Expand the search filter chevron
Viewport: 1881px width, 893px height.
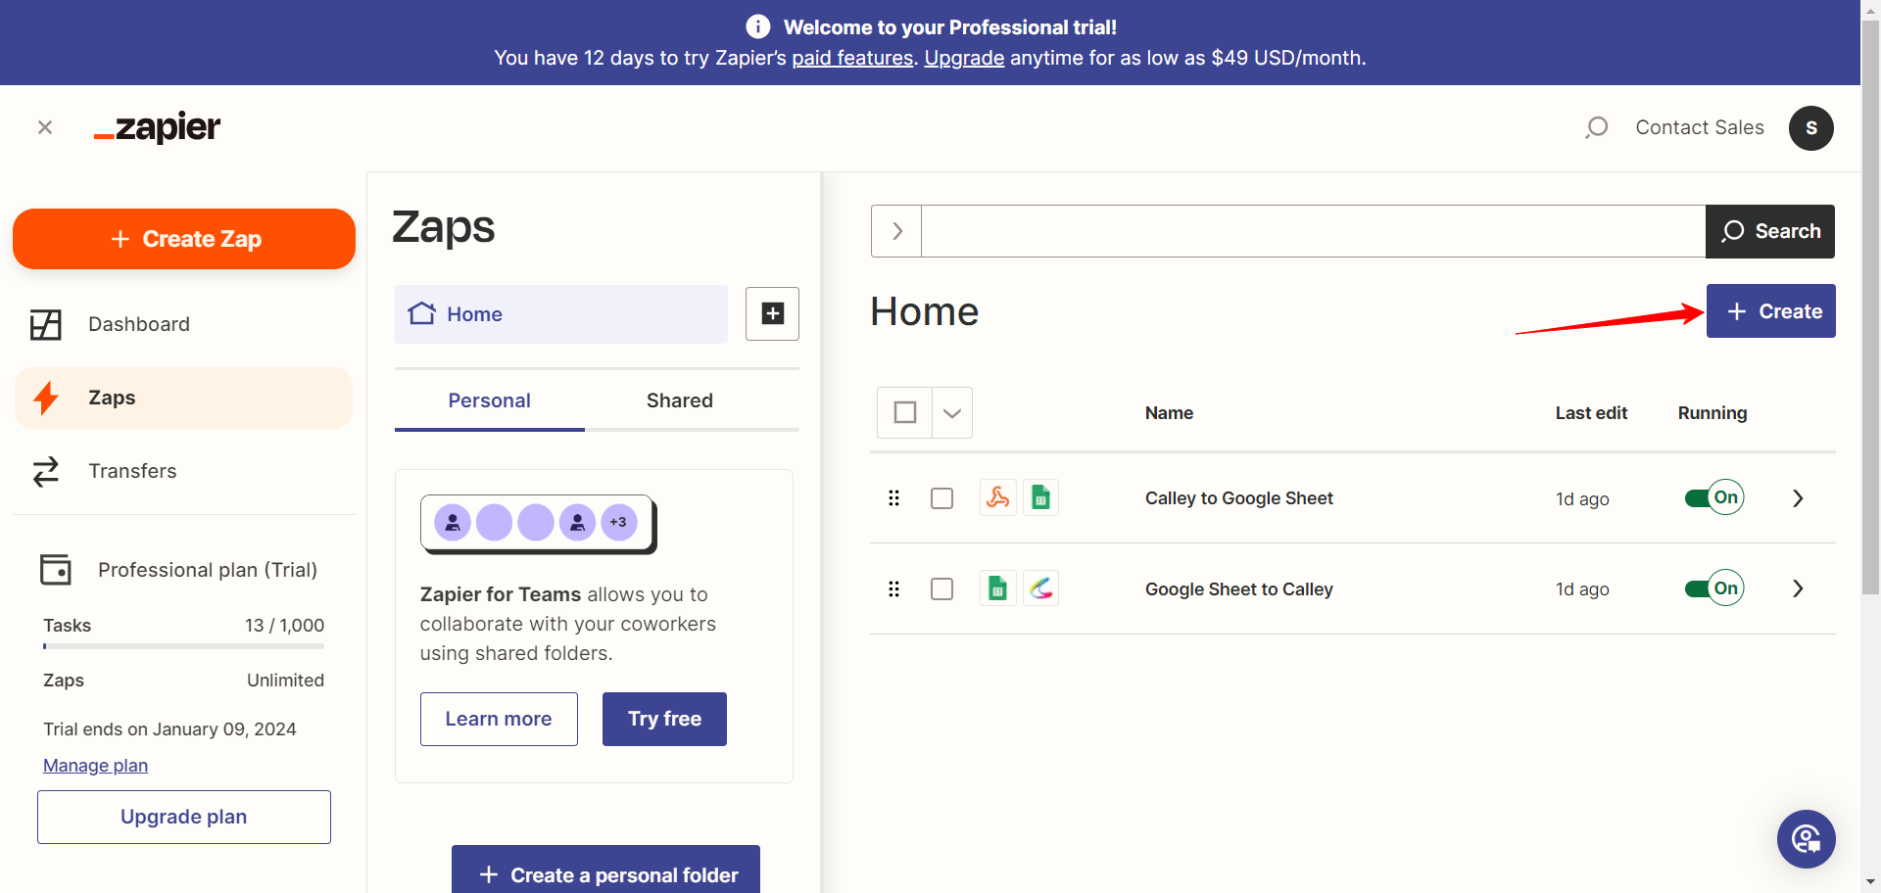[x=896, y=231]
